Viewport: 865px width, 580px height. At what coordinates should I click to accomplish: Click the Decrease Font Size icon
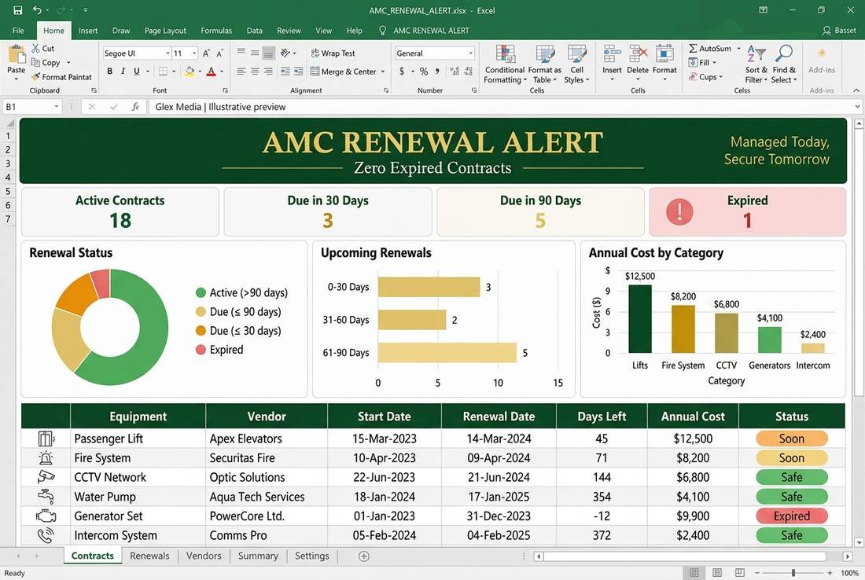click(219, 53)
